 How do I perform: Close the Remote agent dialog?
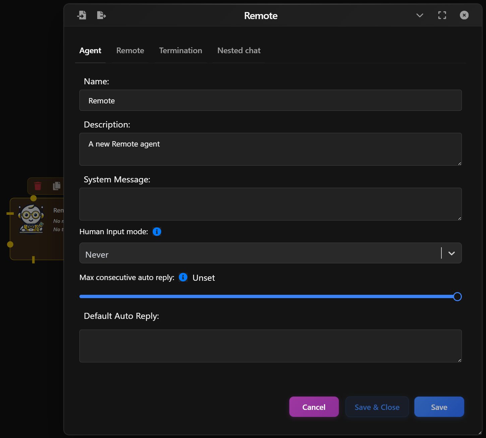coord(464,15)
